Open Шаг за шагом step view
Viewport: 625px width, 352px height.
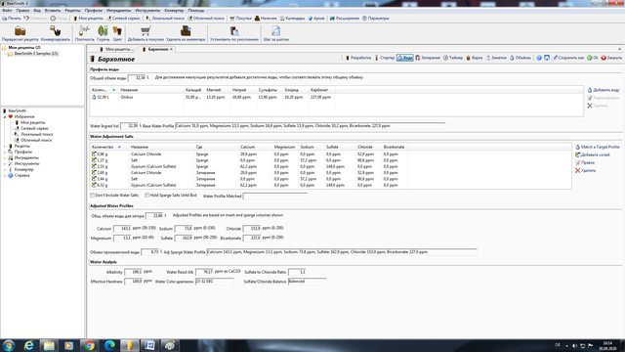pyautogui.click(x=275, y=33)
